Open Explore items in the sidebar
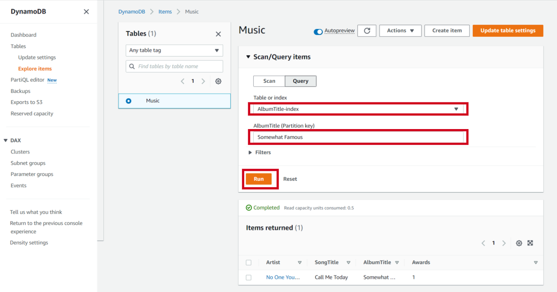The width and height of the screenshot is (557, 292). (35, 69)
